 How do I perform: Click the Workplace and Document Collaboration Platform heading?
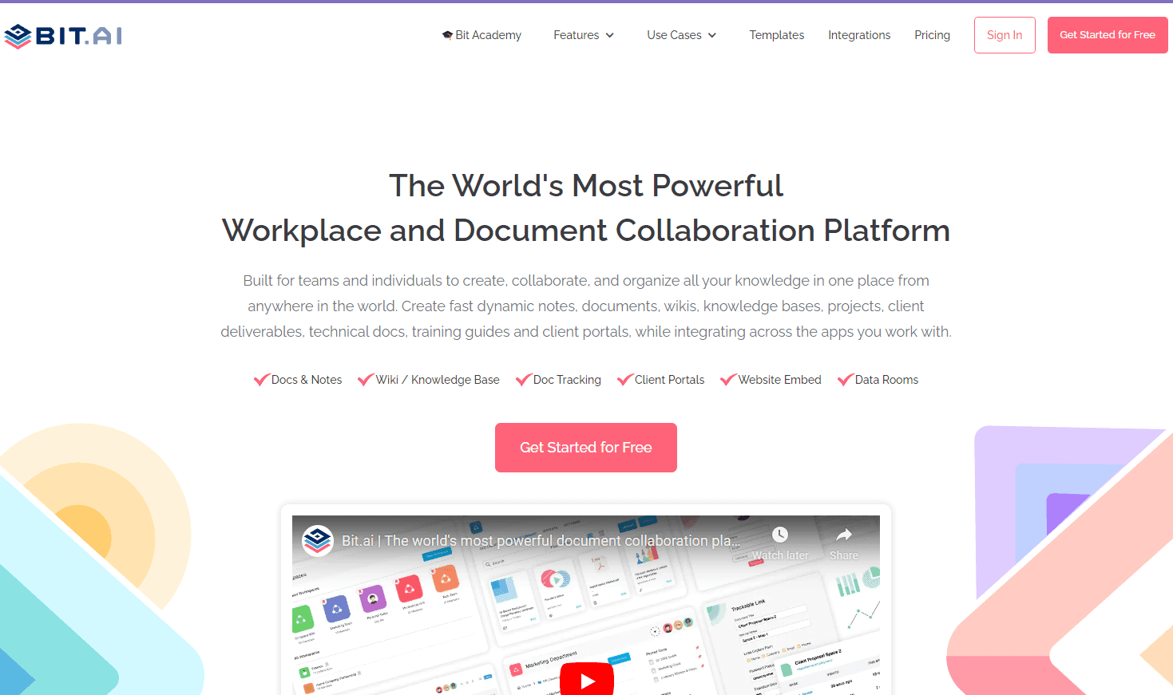[x=586, y=231]
